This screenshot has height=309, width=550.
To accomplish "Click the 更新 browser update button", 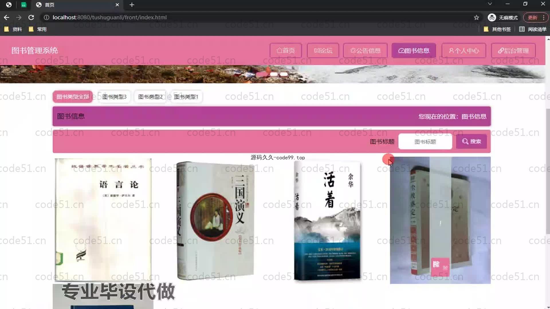I will point(533,17).
